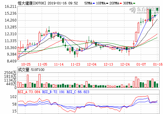Click the black 10PMA legend color marker
This screenshot has height=114, width=163.
(x=107, y=3)
